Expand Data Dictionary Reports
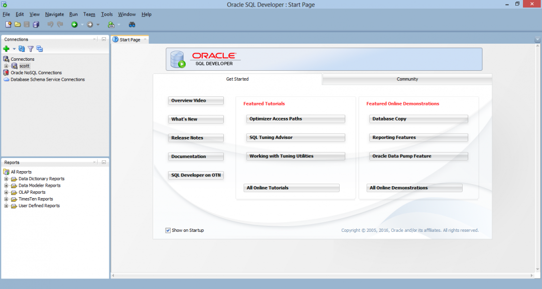542x289 pixels. click(5, 179)
